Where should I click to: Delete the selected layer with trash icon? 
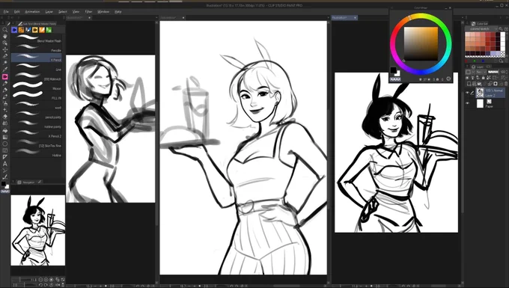506,84
